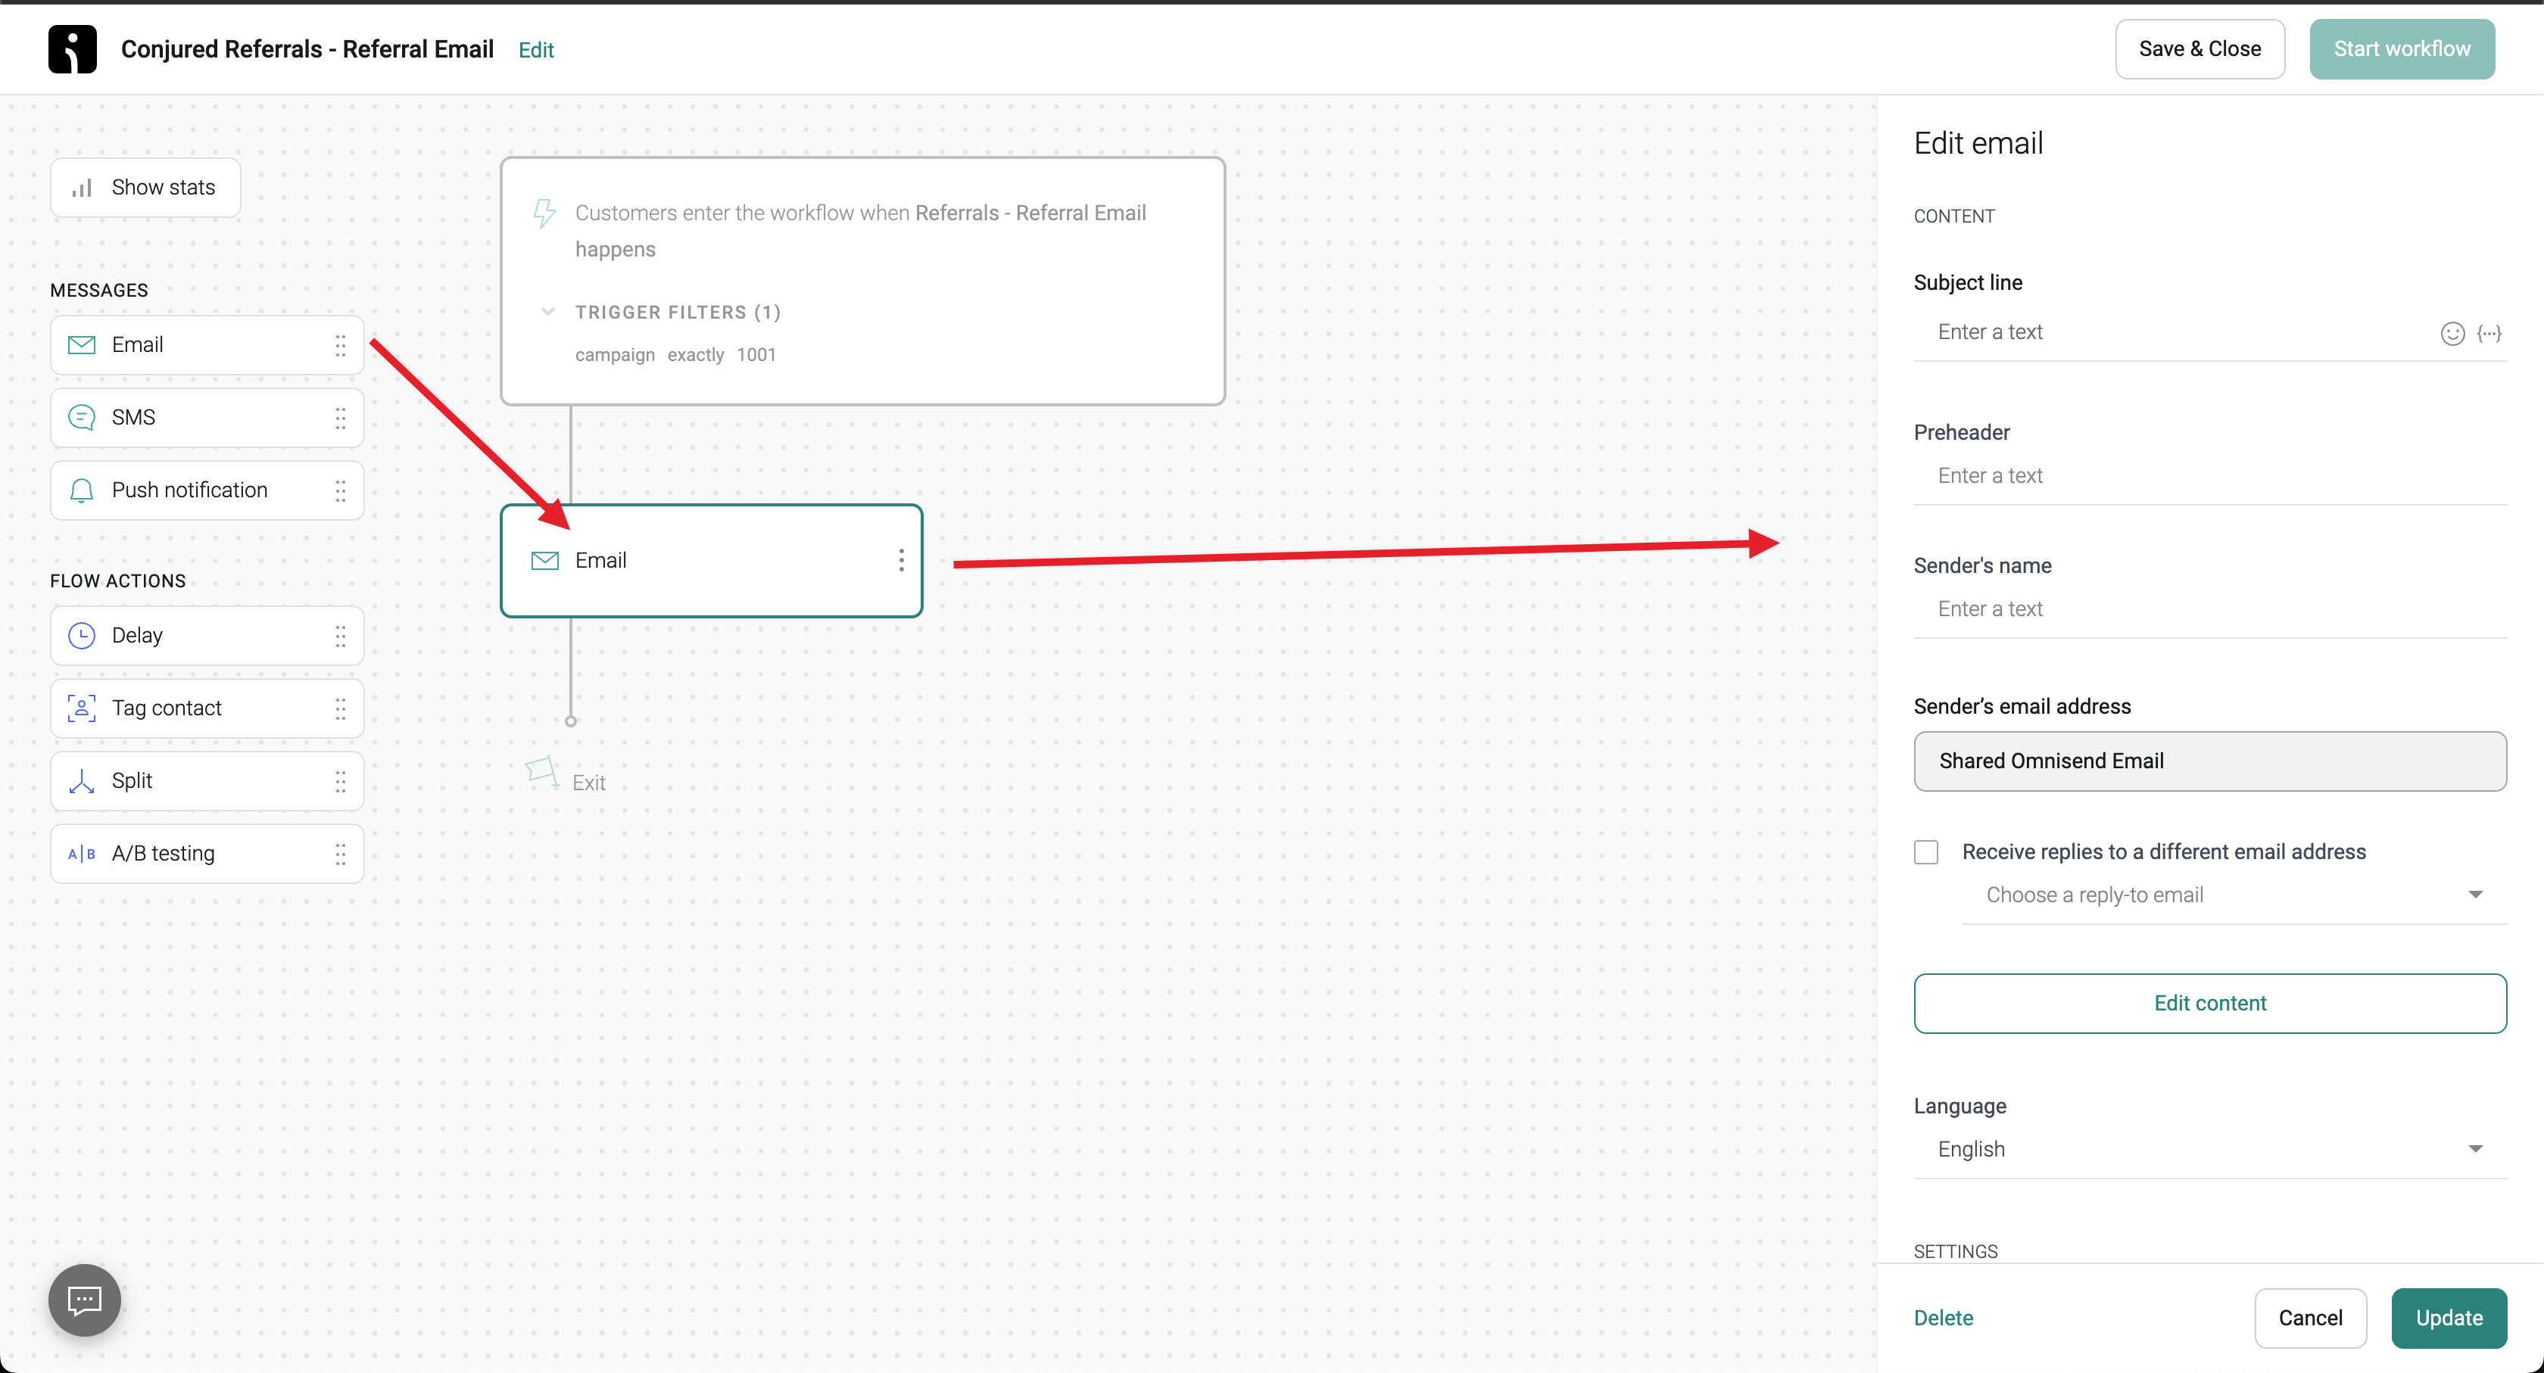Click the Show stats chart icon
This screenshot has width=2544, height=1373.
[x=83, y=188]
